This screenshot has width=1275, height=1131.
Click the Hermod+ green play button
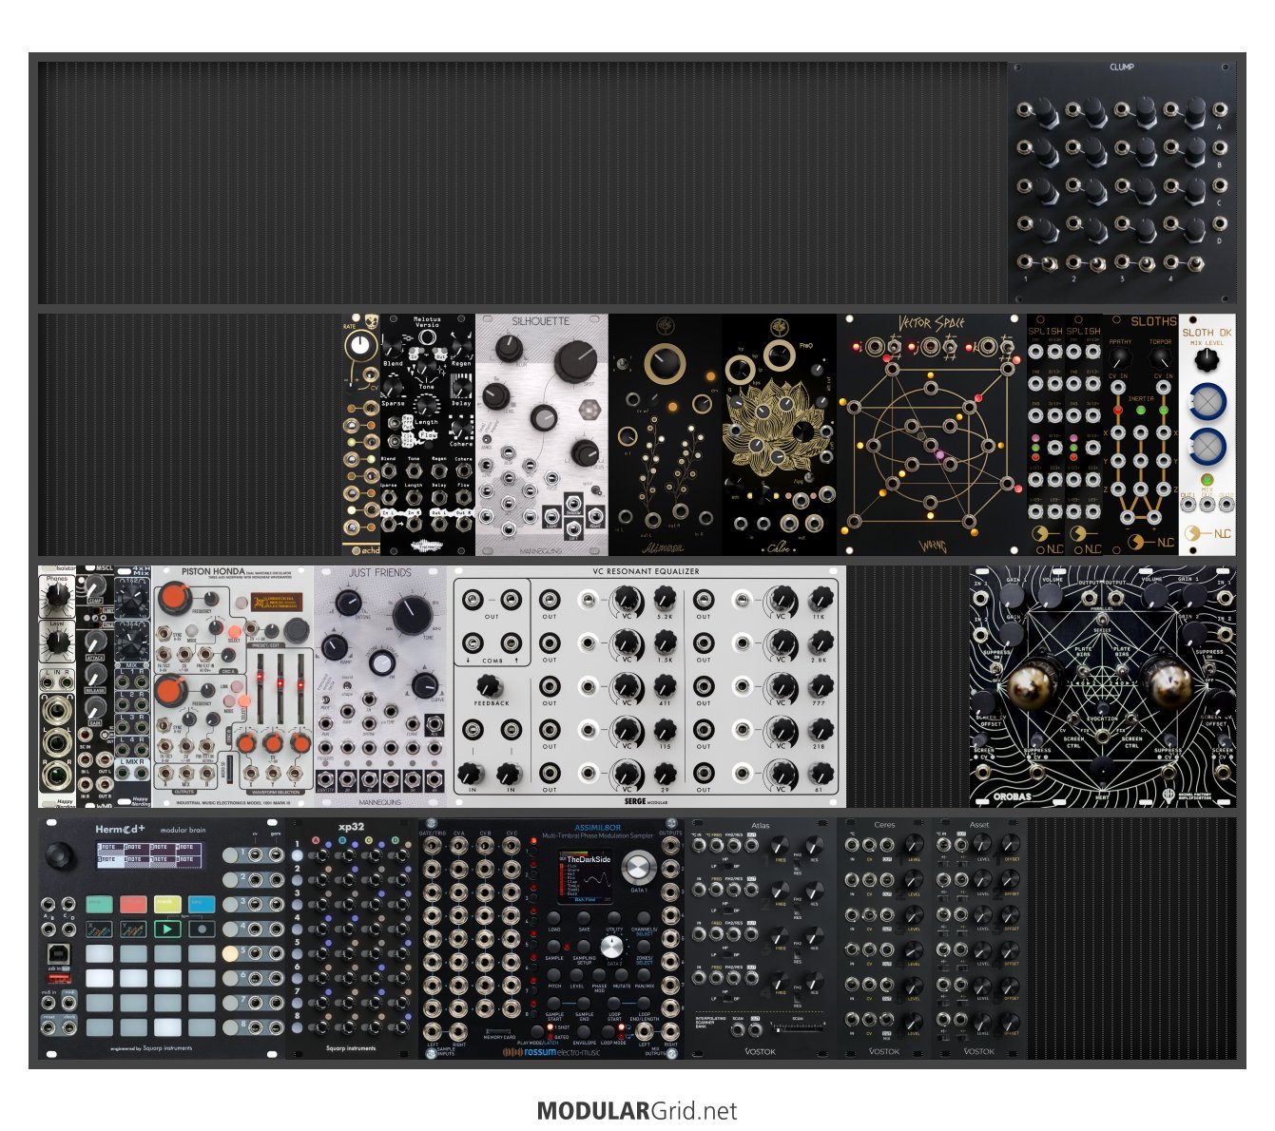click(x=167, y=930)
